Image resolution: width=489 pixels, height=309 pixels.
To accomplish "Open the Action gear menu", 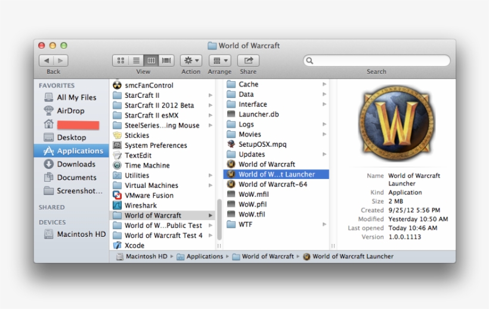I will coord(191,60).
